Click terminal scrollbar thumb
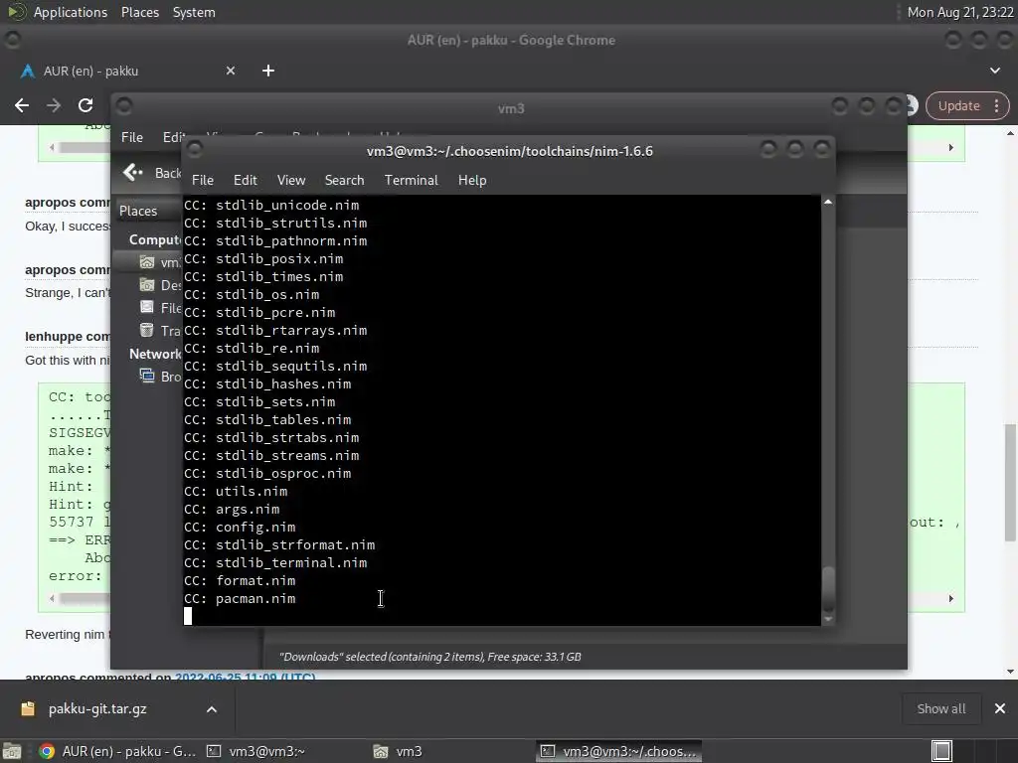Screen dimensions: 1018x763 (828, 589)
